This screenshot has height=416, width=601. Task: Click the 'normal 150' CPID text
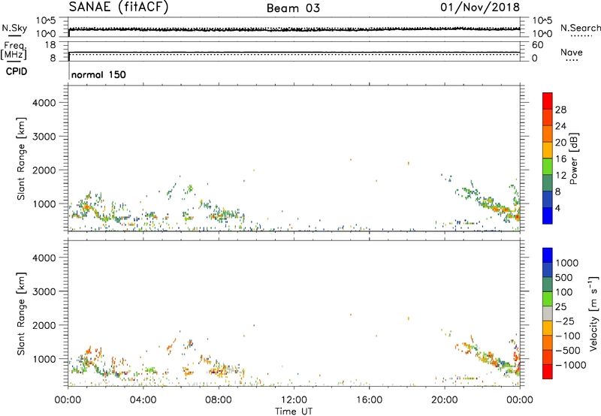(x=98, y=74)
